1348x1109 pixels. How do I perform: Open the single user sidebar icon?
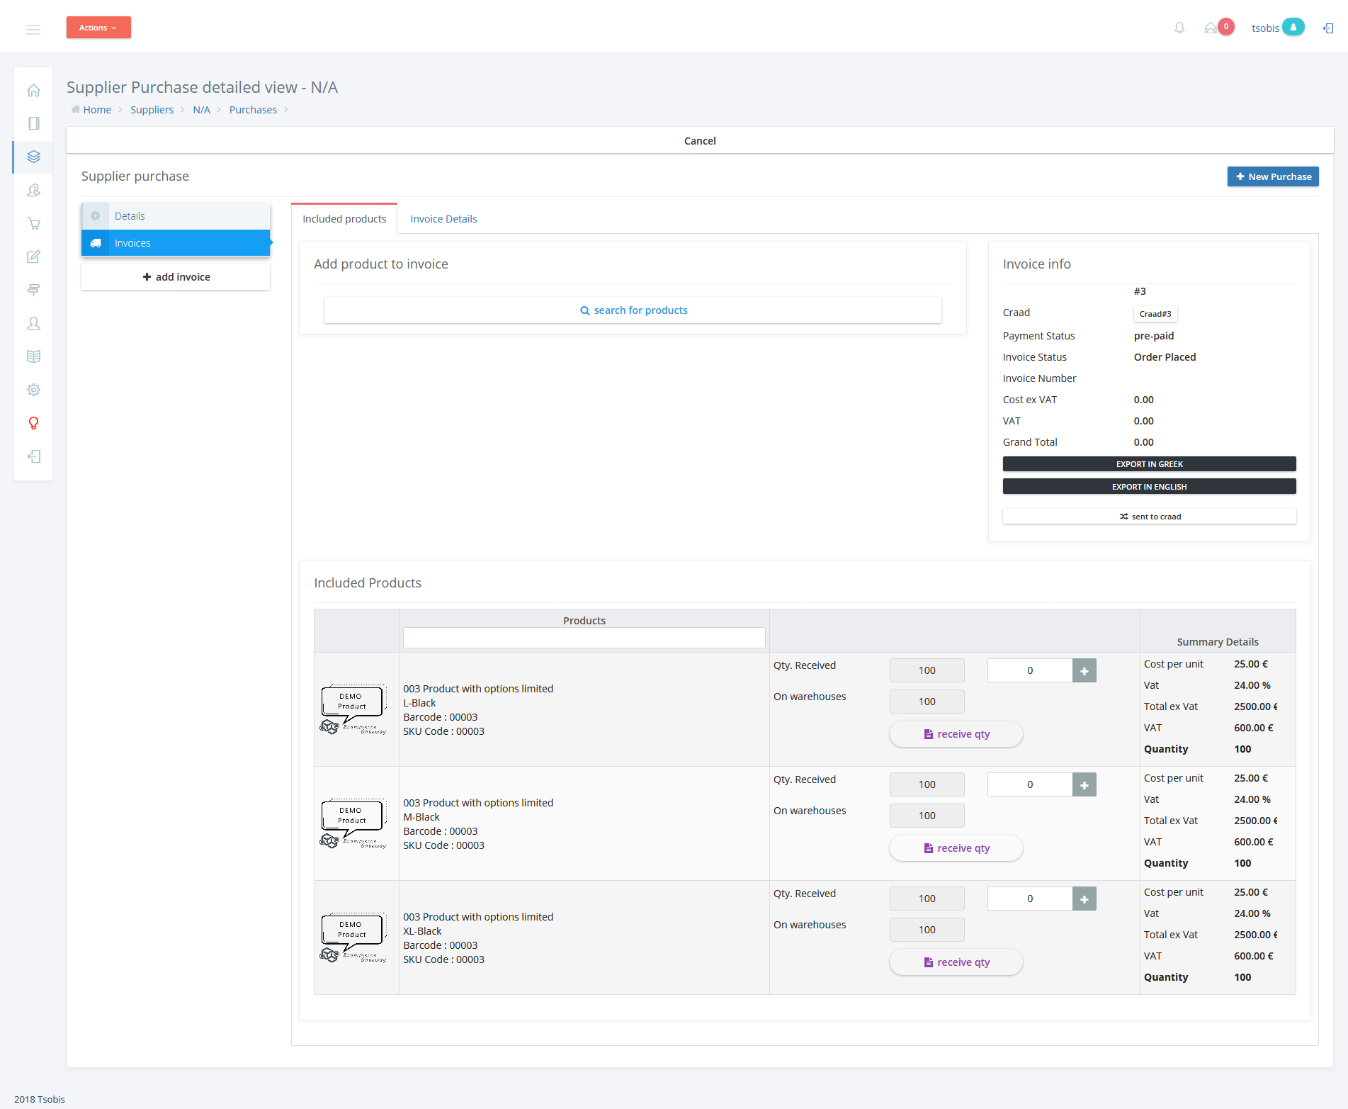tap(33, 323)
